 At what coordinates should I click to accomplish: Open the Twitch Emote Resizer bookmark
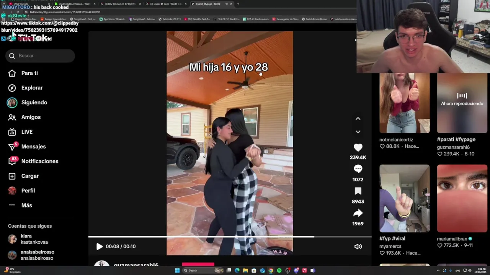314,19
